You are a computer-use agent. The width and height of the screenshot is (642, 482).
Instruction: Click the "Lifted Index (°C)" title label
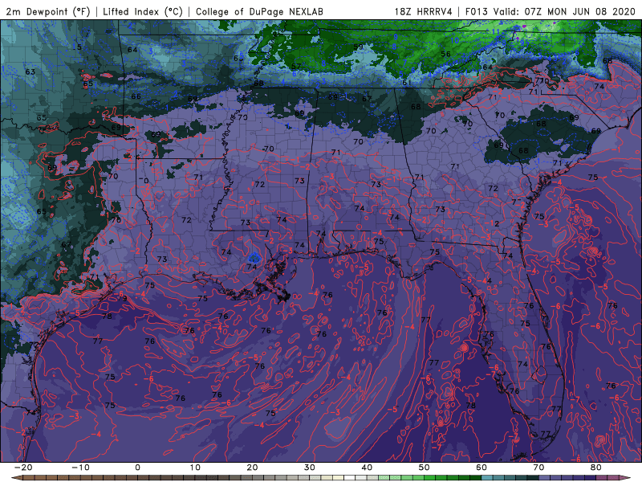click(143, 11)
